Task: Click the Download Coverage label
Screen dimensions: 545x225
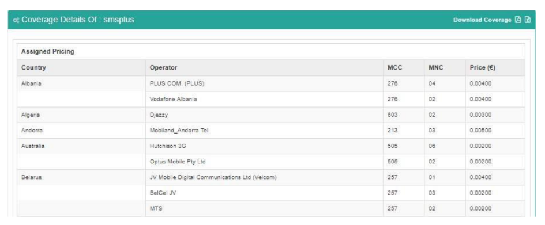Action: (482, 20)
